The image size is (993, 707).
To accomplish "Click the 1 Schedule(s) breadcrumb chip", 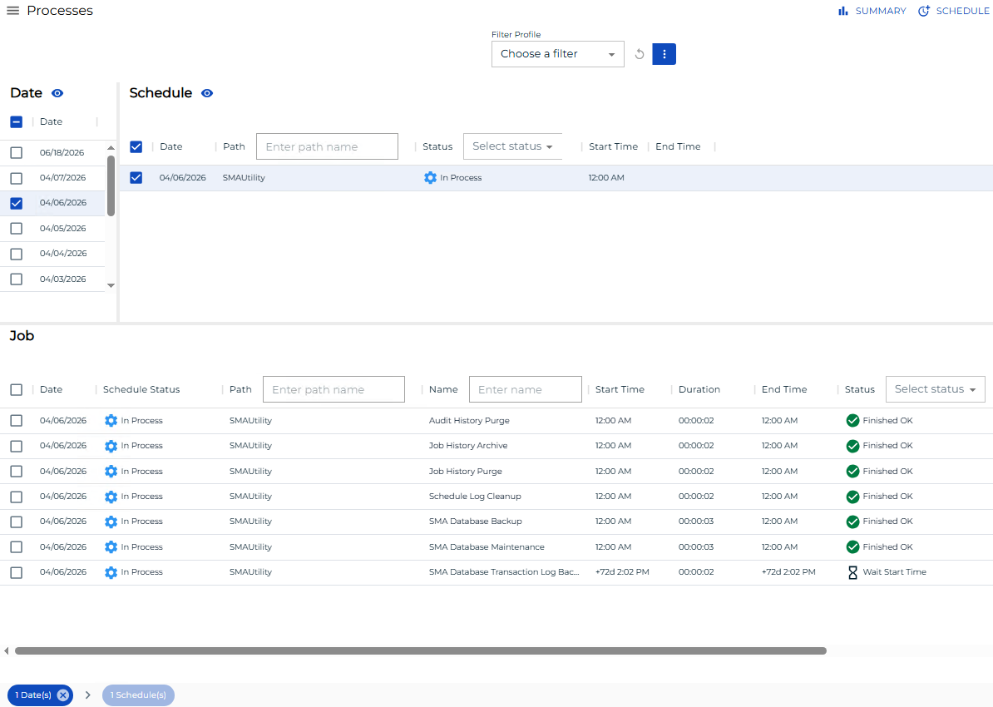I will pyautogui.click(x=138, y=695).
